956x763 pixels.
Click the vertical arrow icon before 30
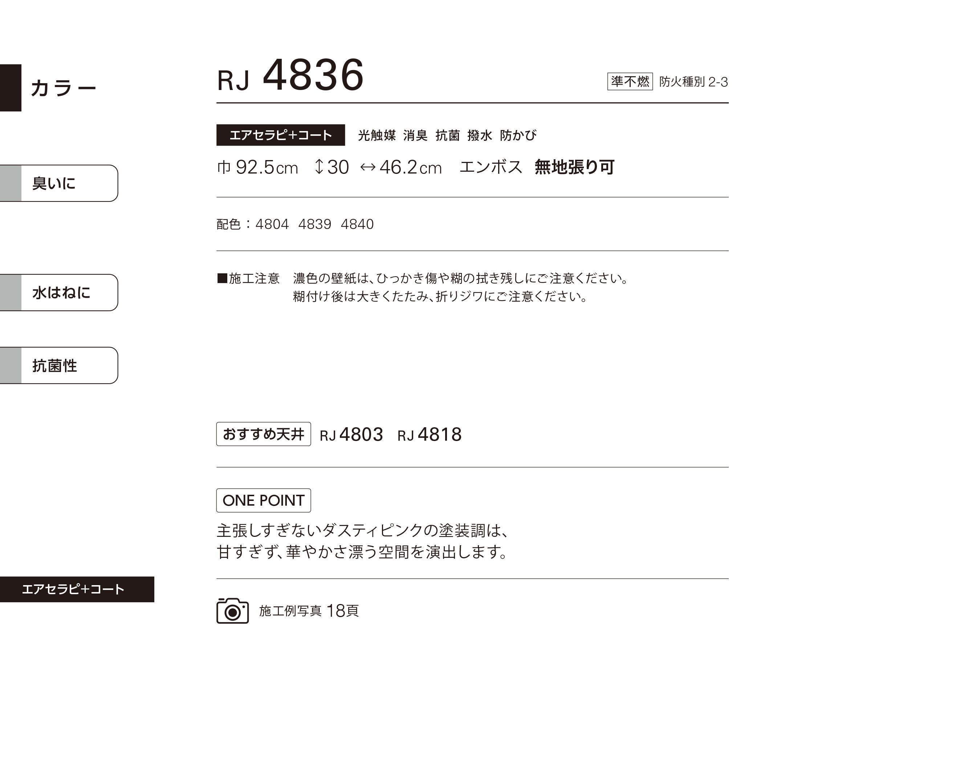pyautogui.click(x=319, y=167)
